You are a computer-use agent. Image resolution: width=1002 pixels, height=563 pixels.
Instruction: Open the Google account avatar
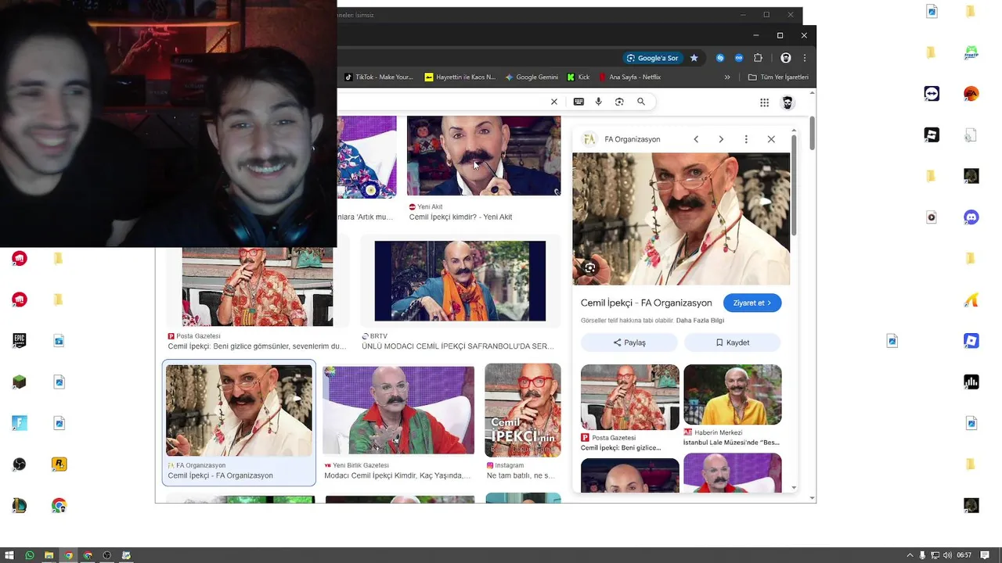788,102
